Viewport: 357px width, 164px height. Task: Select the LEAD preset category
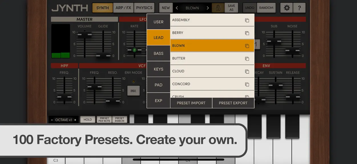coord(158,37)
